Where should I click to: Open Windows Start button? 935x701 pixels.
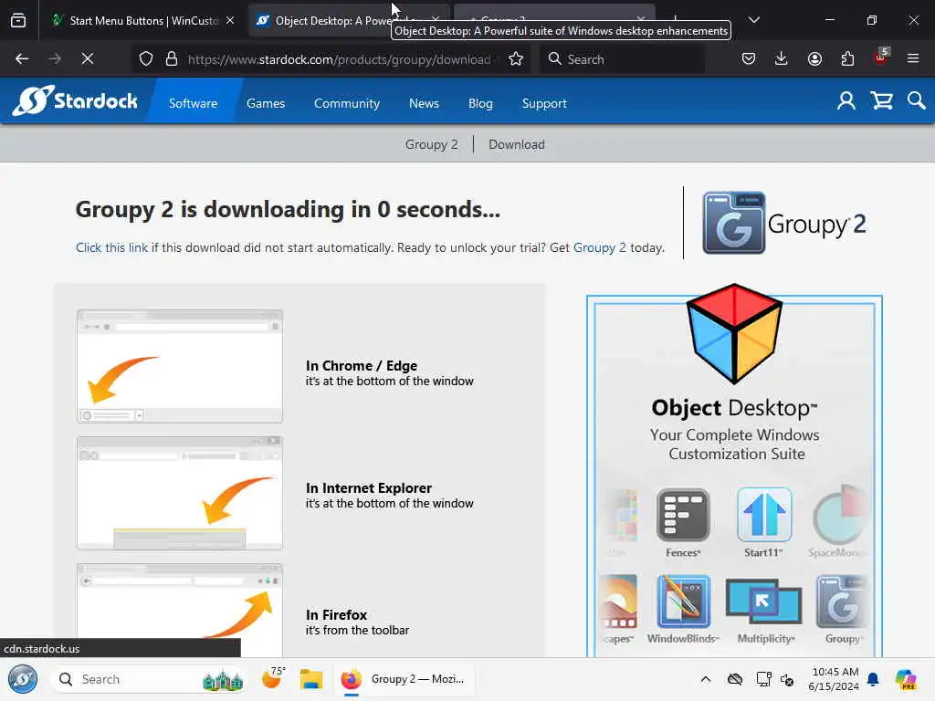click(23, 679)
